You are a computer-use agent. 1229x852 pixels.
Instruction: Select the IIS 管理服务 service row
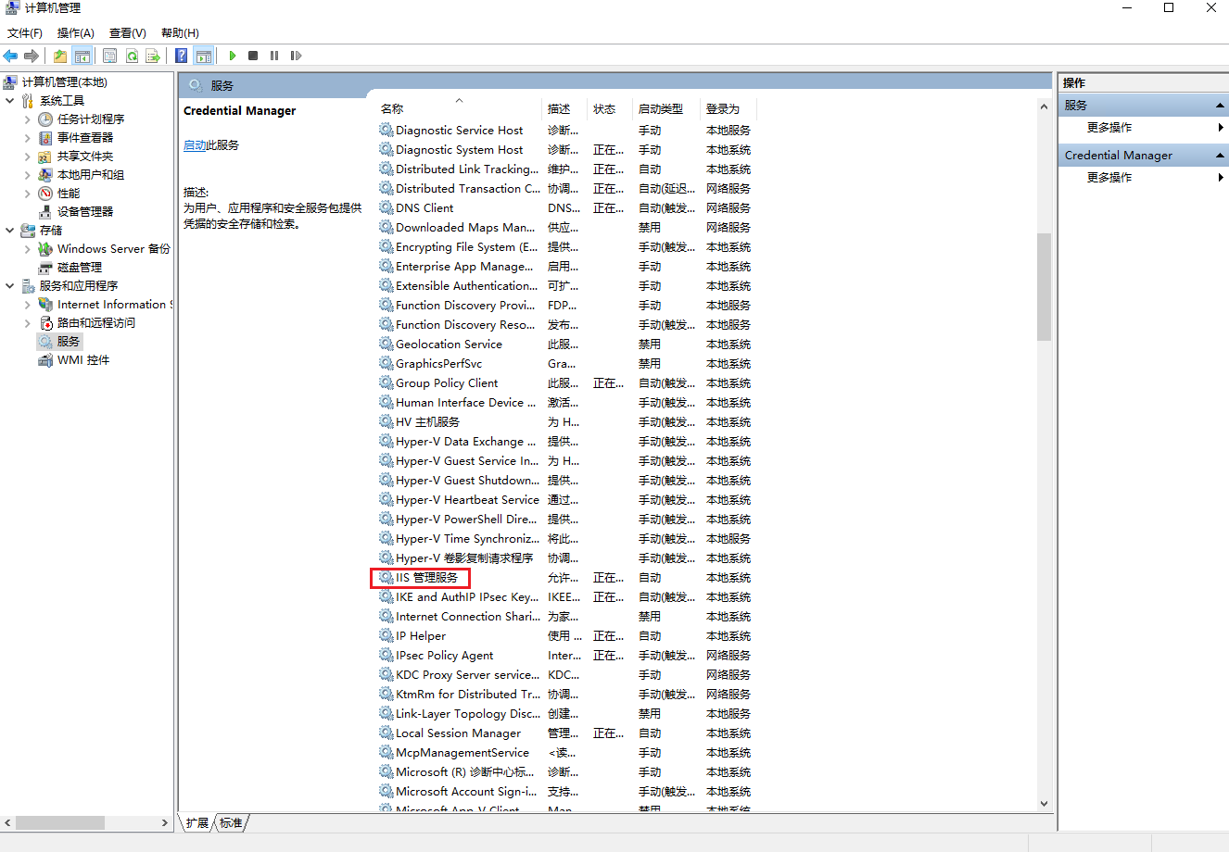point(426,578)
